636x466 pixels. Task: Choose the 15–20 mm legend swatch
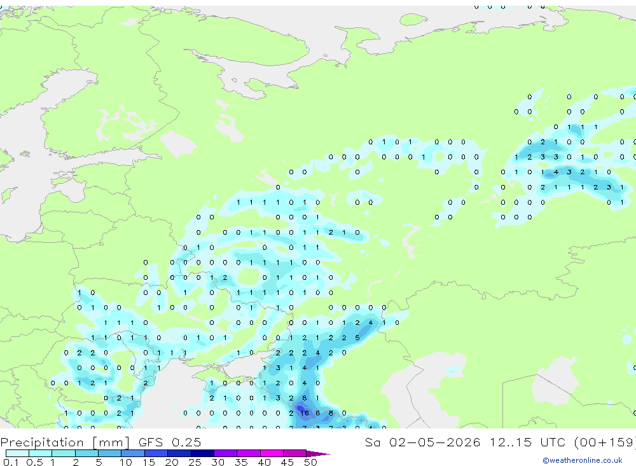coord(156,453)
